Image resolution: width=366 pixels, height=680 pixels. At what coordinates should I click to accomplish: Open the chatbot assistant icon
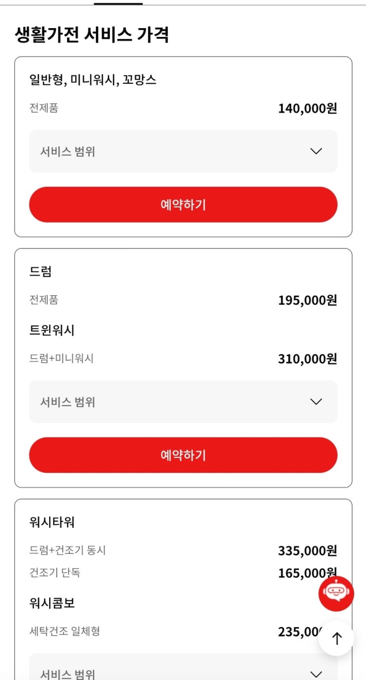click(336, 593)
